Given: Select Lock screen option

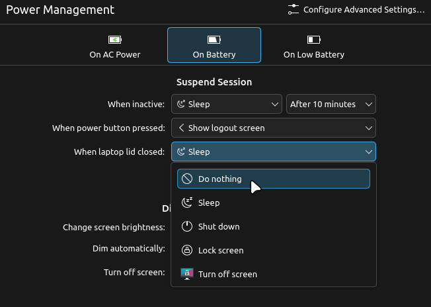Looking at the screenshot, I should (274, 250).
